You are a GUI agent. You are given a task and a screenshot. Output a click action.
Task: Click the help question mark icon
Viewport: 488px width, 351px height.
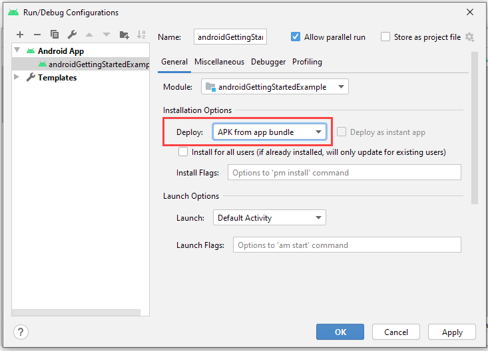coord(21,332)
